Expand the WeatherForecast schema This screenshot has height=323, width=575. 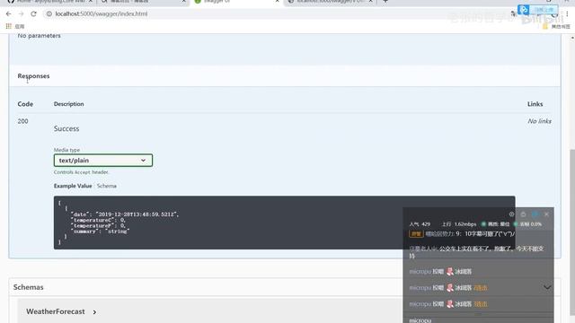(x=61, y=311)
